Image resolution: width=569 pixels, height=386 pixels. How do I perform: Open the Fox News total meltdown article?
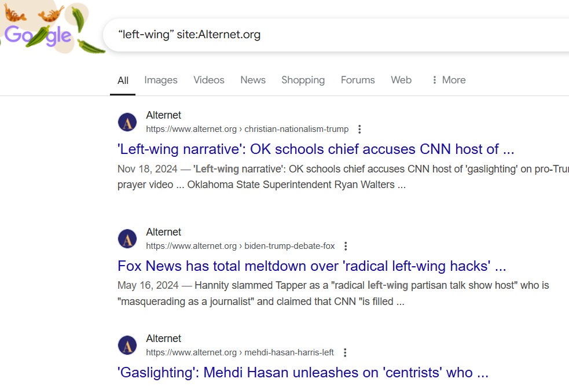(x=311, y=266)
